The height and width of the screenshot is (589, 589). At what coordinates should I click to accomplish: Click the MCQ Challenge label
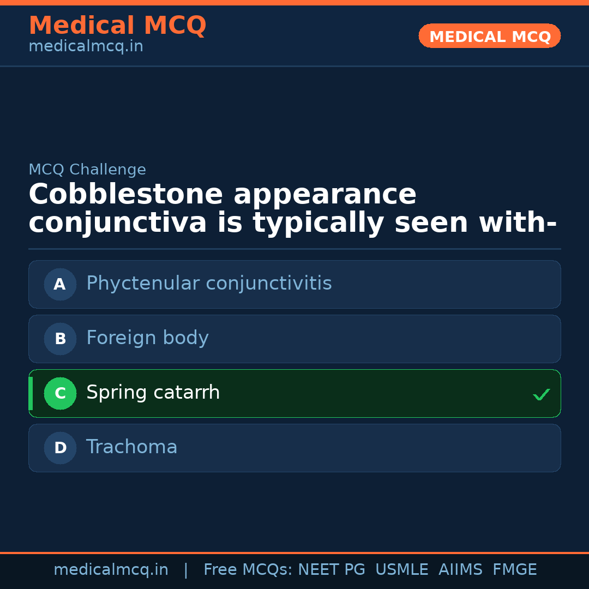[87, 170]
